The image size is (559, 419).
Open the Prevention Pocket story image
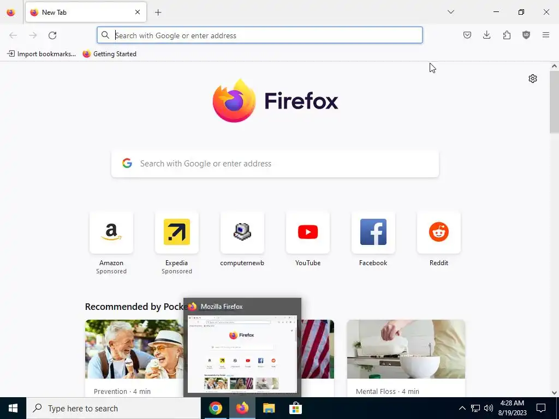134,349
